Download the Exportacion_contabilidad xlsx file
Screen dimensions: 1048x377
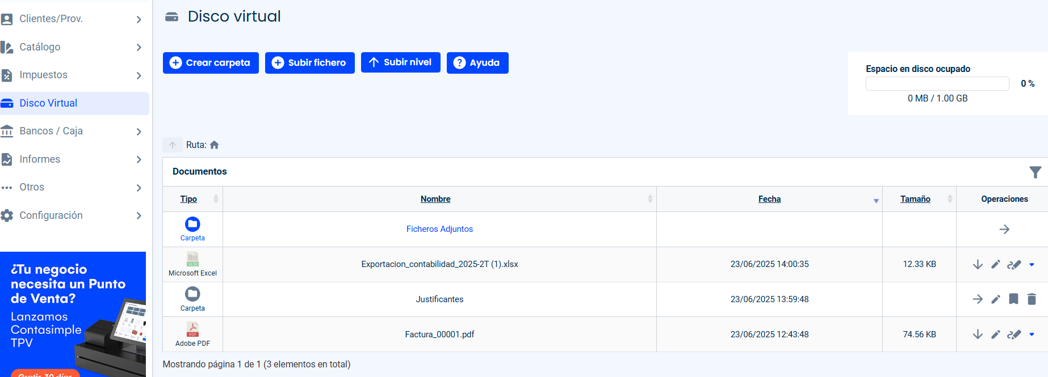(978, 265)
